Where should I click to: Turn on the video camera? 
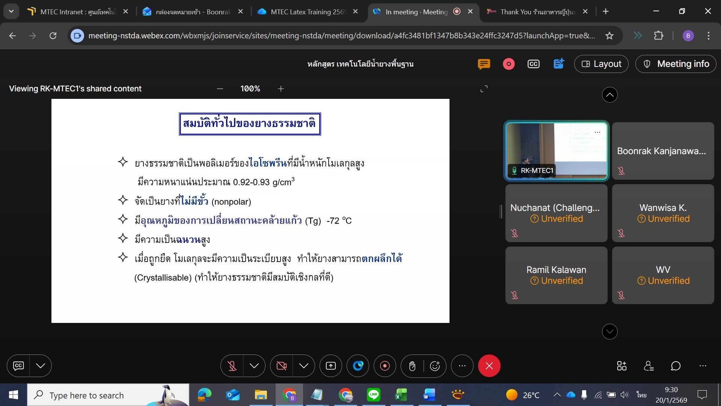(x=282, y=366)
